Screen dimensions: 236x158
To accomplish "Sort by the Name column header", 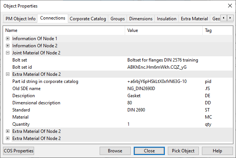I will (64, 30).
